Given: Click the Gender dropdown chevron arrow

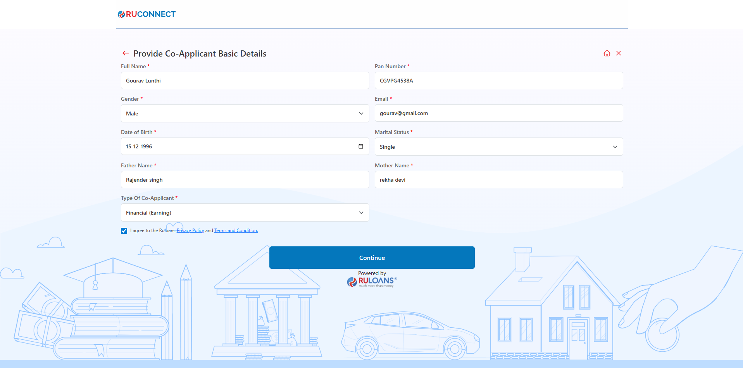Looking at the screenshot, I should pyautogui.click(x=361, y=113).
